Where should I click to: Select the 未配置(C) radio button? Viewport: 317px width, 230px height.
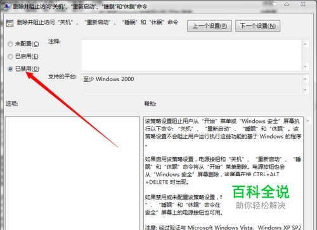click(x=10, y=44)
